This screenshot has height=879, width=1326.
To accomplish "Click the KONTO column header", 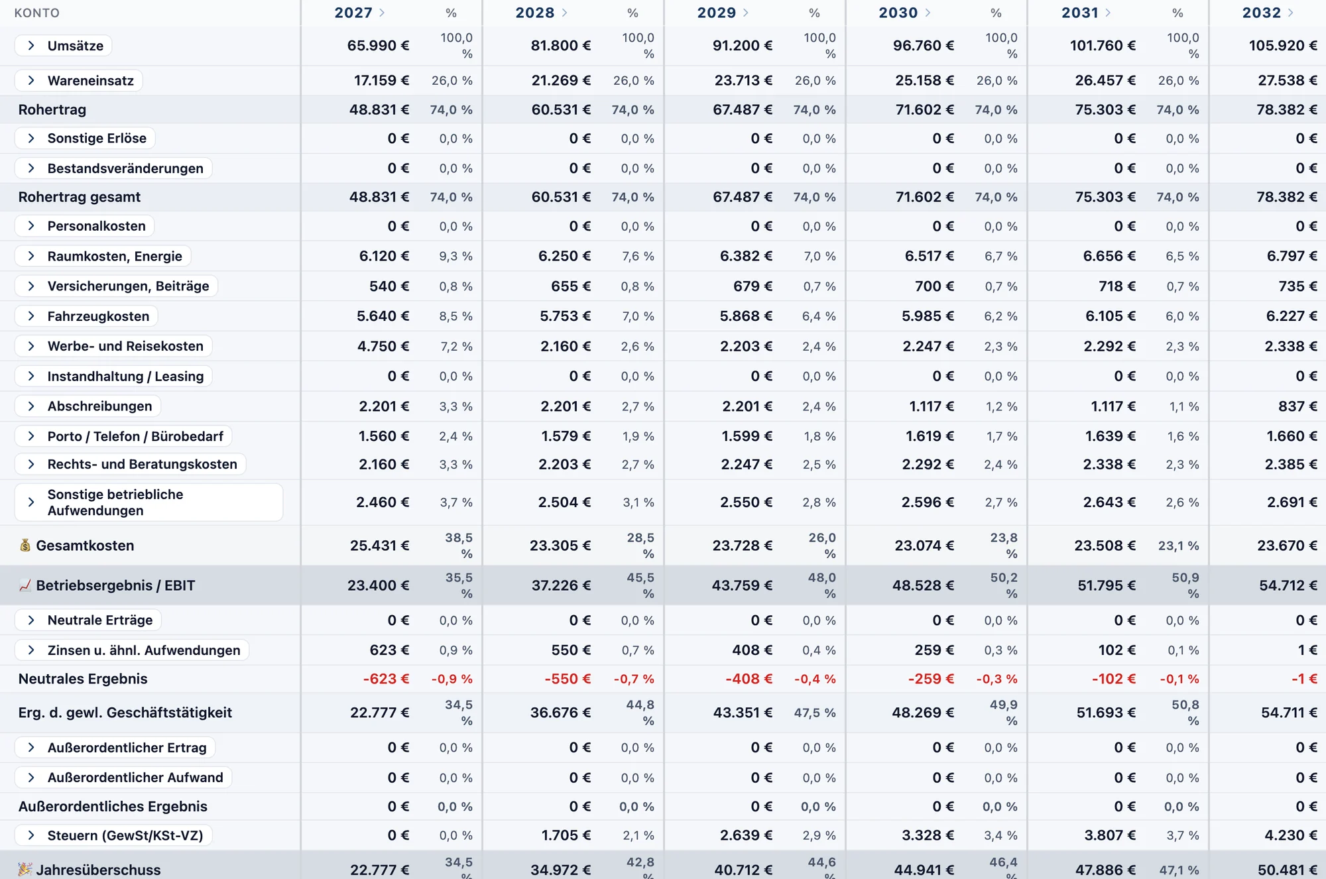I will (37, 13).
